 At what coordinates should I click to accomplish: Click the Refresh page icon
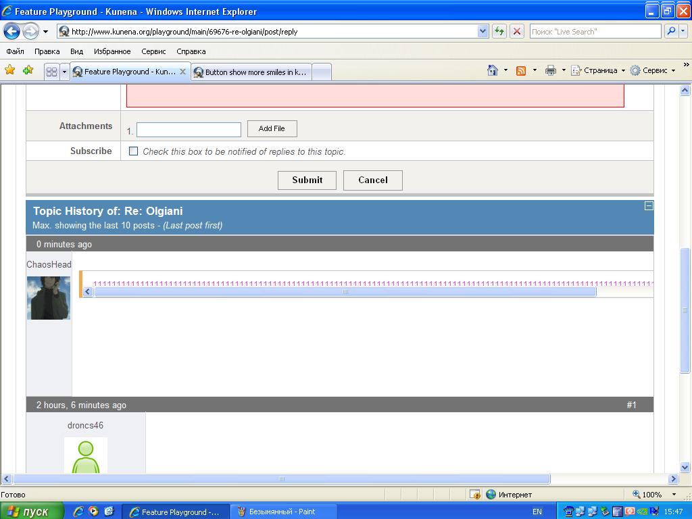click(499, 31)
